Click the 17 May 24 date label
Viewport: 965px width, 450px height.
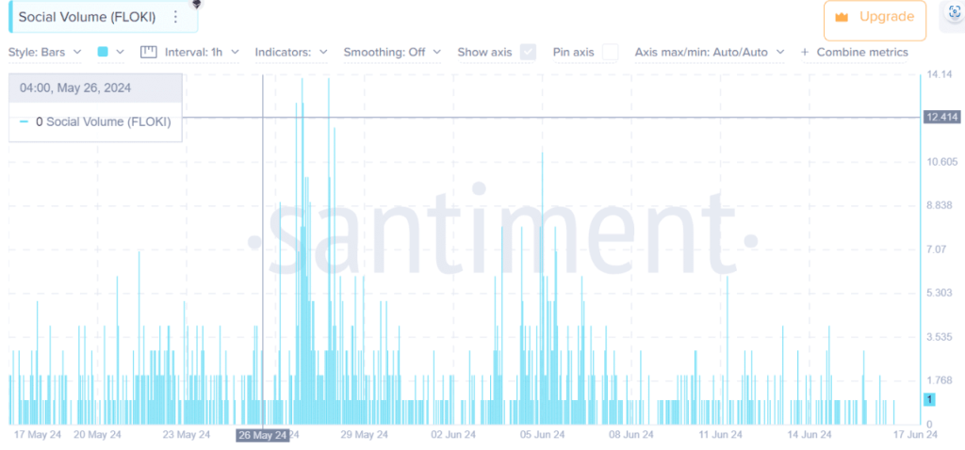(38, 435)
